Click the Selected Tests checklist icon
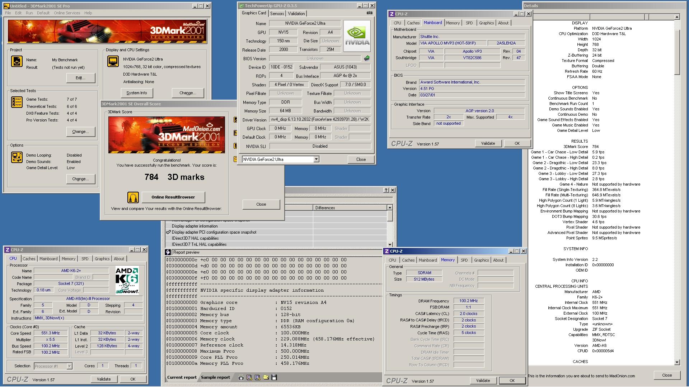 coord(17,102)
